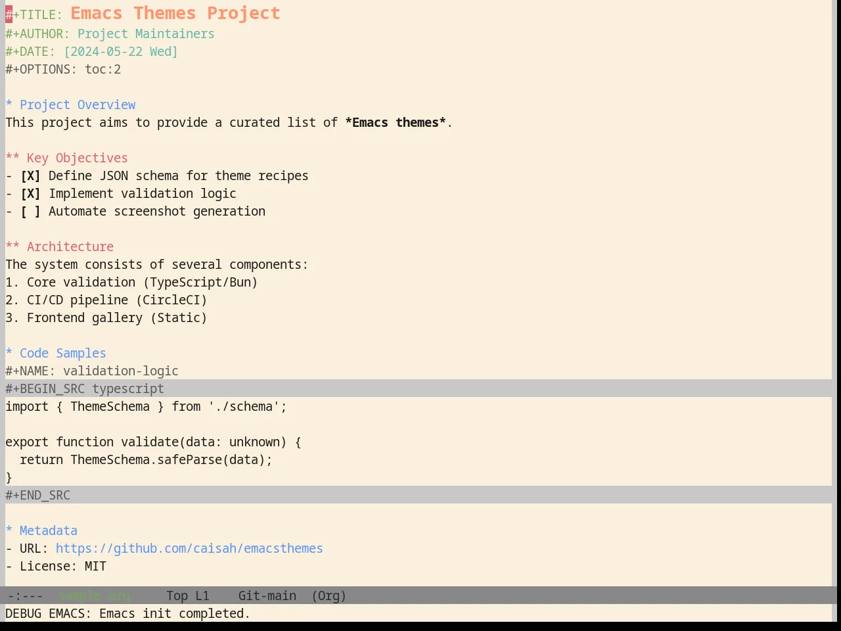
Task: Click the date stamp [2024-05-22 Wed]
Action: 121,52
